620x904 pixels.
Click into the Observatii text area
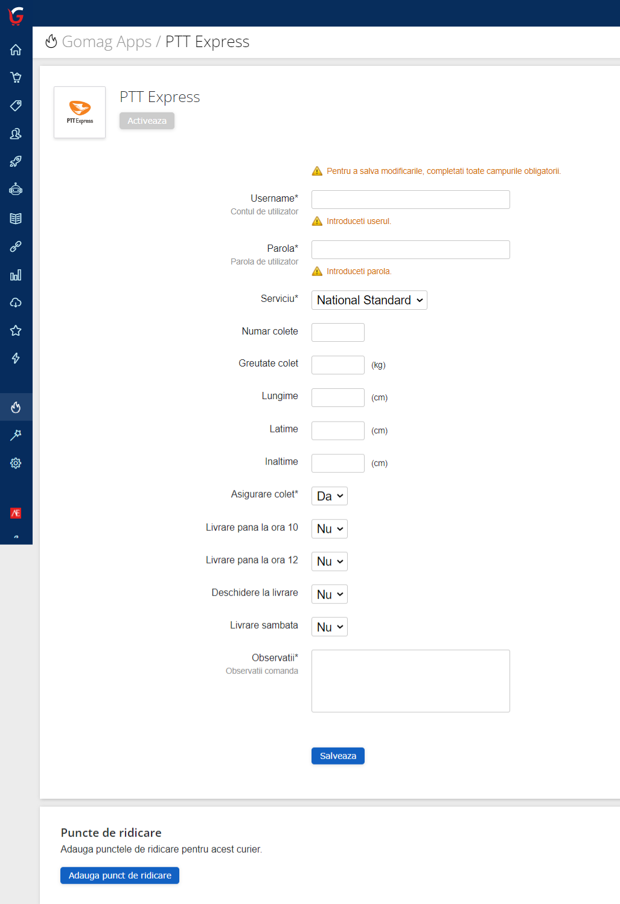[x=411, y=681]
